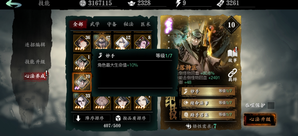Expand the 助手召集 skill row

[x=209, y=115]
